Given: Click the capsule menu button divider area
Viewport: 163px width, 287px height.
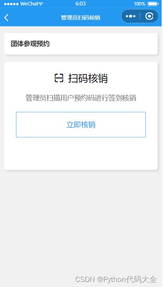Looking at the screenshot, I should point(140,16).
